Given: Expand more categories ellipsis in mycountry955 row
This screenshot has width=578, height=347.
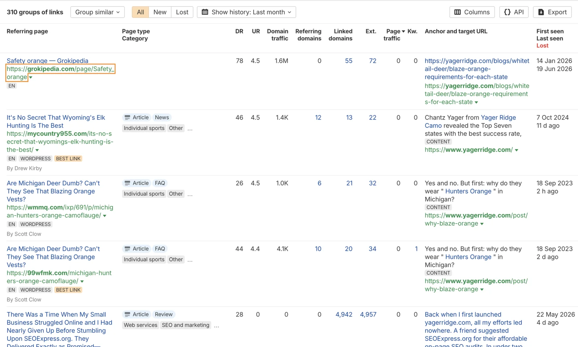Looking at the screenshot, I should pyautogui.click(x=190, y=129).
